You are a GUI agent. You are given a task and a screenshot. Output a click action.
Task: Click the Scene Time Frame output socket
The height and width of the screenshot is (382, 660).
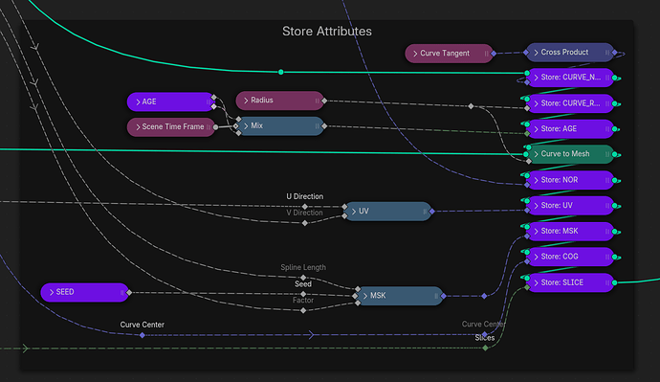click(x=215, y=127)
